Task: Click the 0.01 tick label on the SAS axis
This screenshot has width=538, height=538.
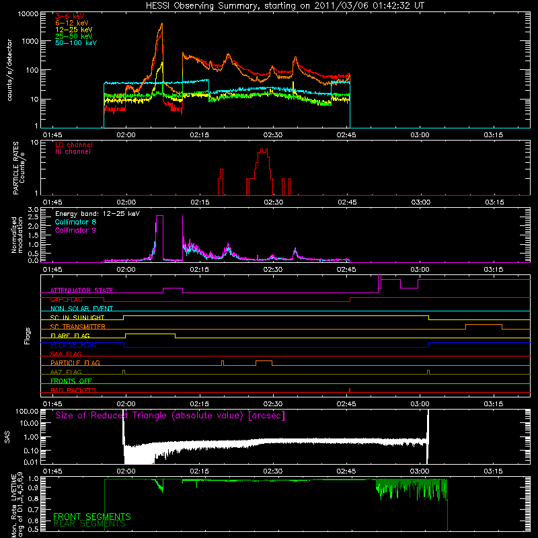Action: pyautogui.click(x=31, y=462)
